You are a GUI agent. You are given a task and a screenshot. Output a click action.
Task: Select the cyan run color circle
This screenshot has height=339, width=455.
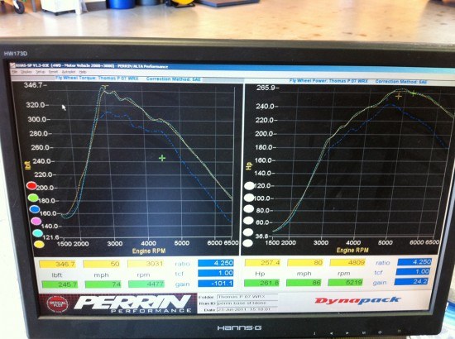pyautogui.click(x=38, y=233)
